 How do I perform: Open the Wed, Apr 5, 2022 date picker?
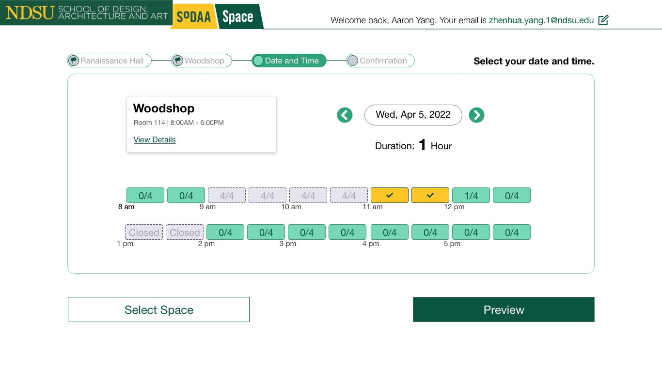[413, 115]
